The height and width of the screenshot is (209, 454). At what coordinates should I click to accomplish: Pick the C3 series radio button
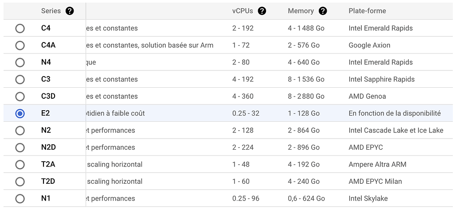(x=20, y=79)
